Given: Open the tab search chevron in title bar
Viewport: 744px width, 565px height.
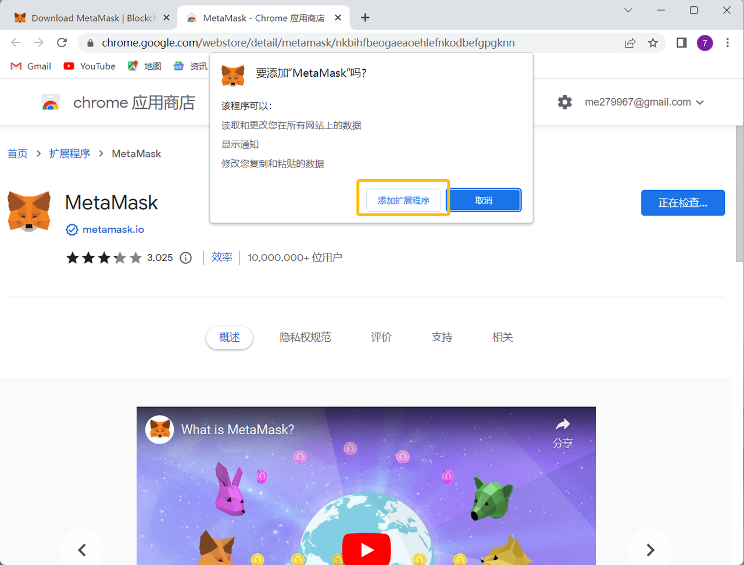Looking at the screenshot, I should point(628,10).
